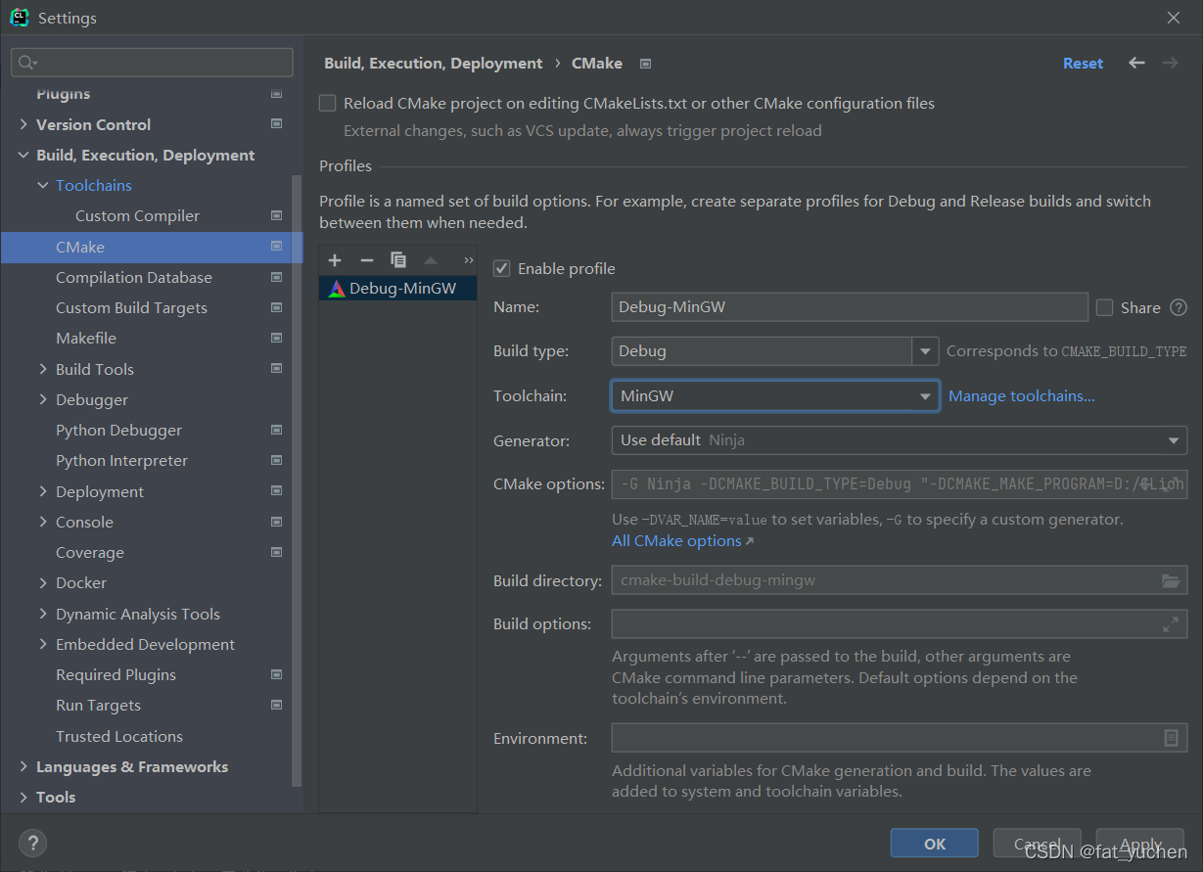Toggle the Share checkbox
The height and width of the screenshot is (872, 1203).
1105,307
